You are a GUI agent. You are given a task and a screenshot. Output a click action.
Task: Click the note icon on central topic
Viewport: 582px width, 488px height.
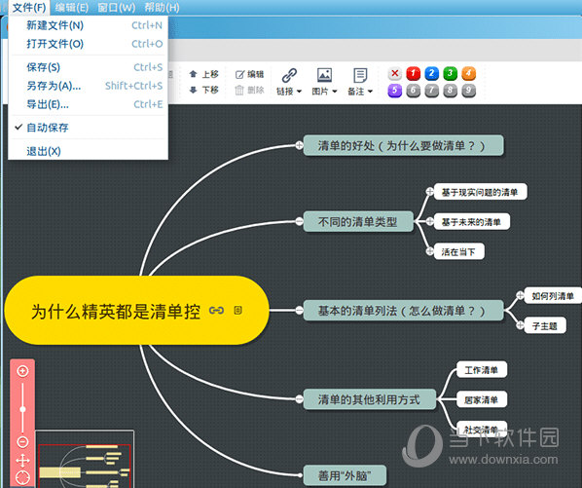237,310
